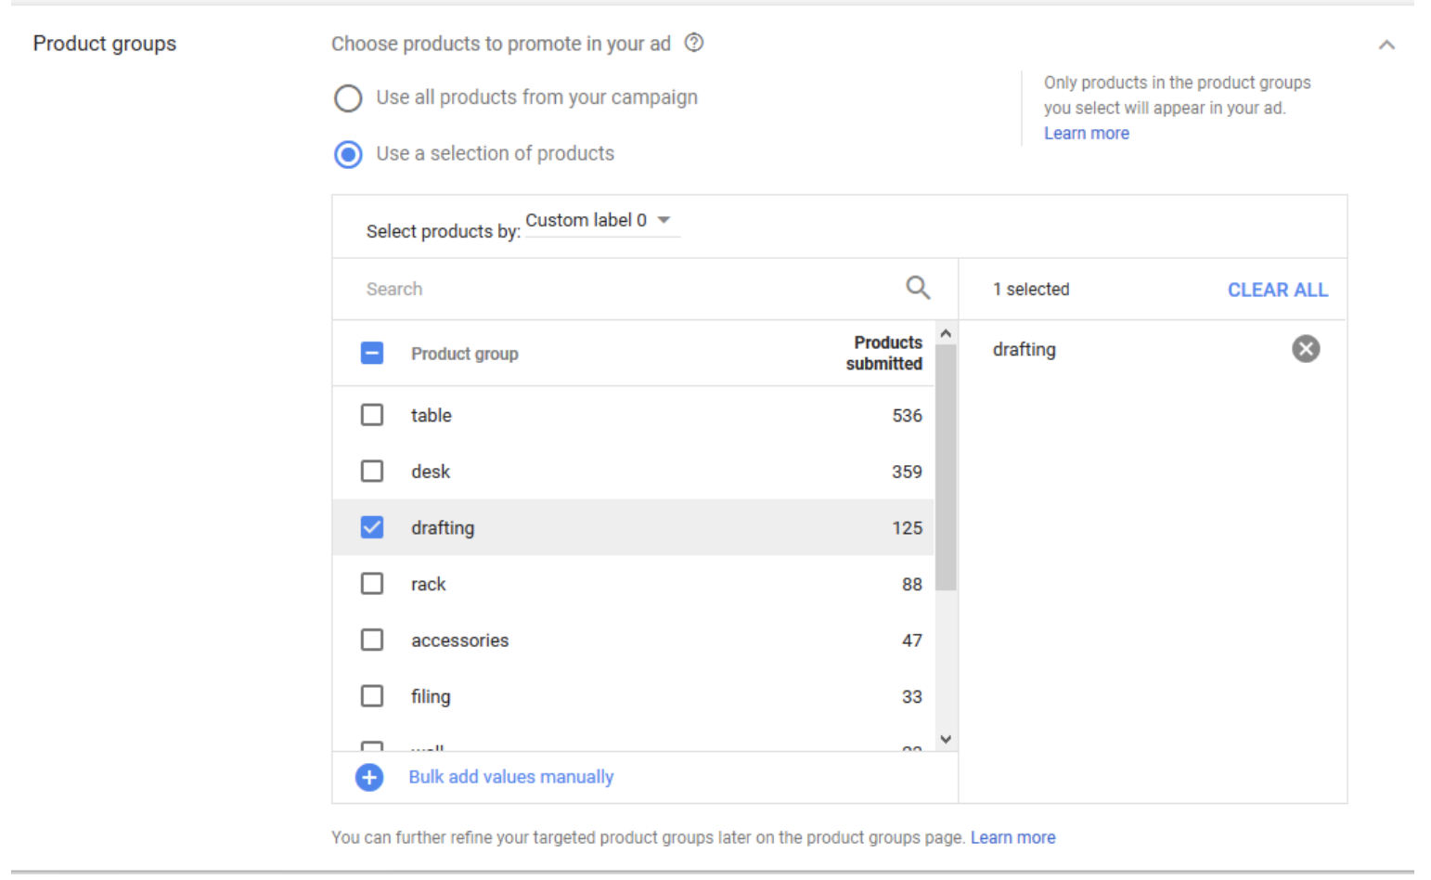Screen dimensions: 1431x880
Task: Click 'Learn more' at the bottom text
Action: [x=1012, y=836]
